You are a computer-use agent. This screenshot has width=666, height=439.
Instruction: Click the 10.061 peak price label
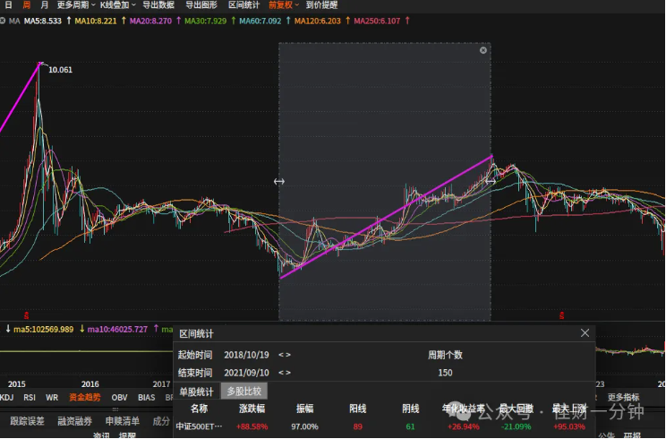coord(60,70)
